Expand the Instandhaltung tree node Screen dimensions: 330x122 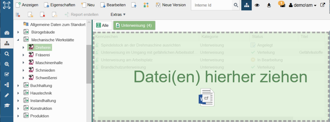click(18, 101)
